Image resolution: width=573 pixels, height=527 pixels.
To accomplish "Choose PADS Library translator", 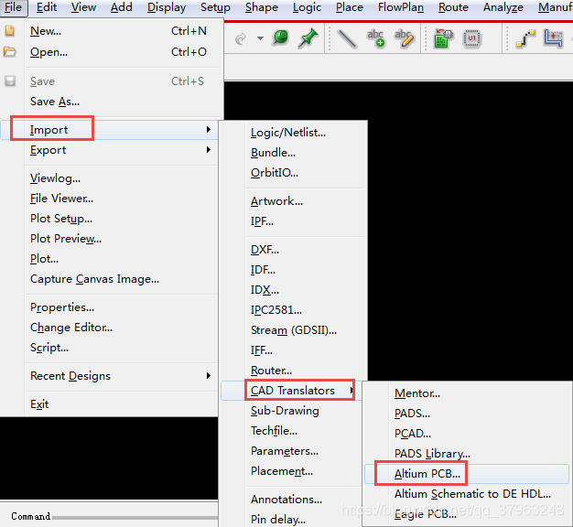I will (x=432, y=454).
